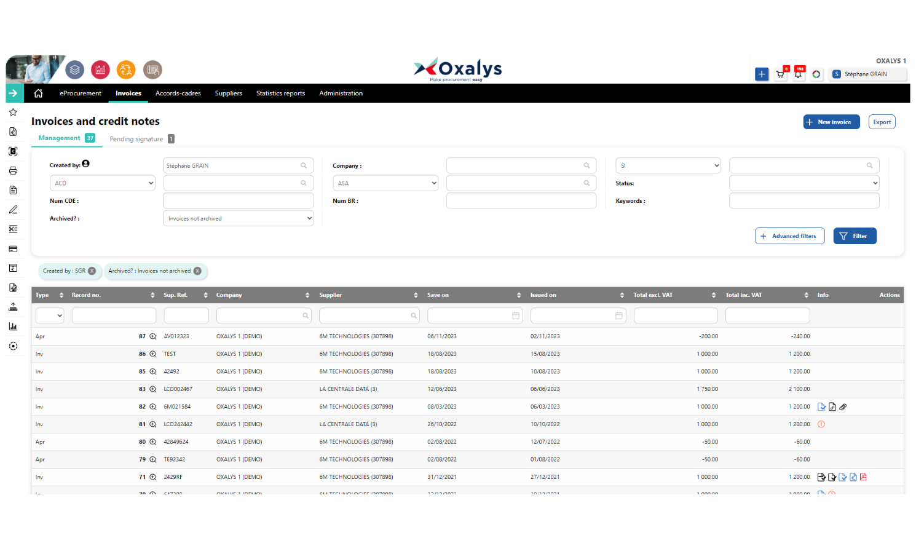
Task: Click the Sup. Ref. filter field
Action: click(x=186, y=315)
